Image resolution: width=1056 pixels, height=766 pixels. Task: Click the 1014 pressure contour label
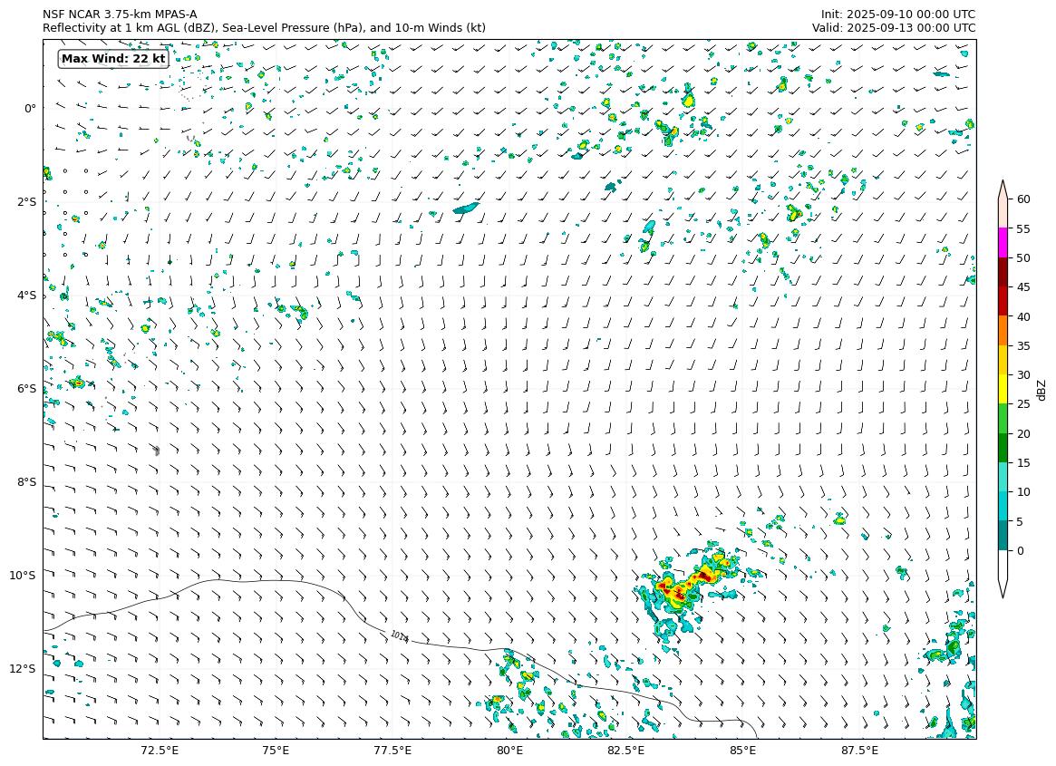coord(400,637)
